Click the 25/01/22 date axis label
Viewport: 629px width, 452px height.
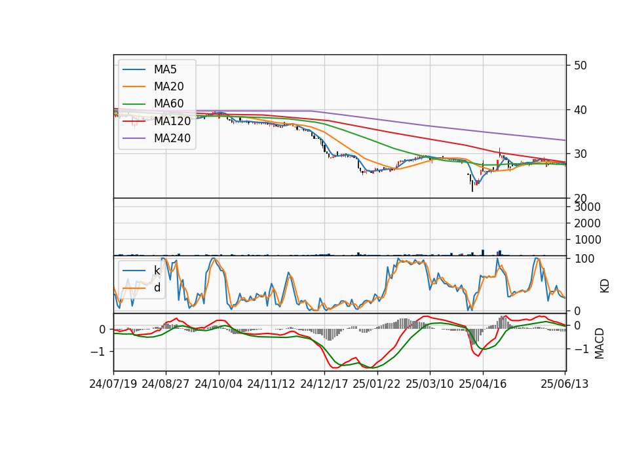(377, 384)
